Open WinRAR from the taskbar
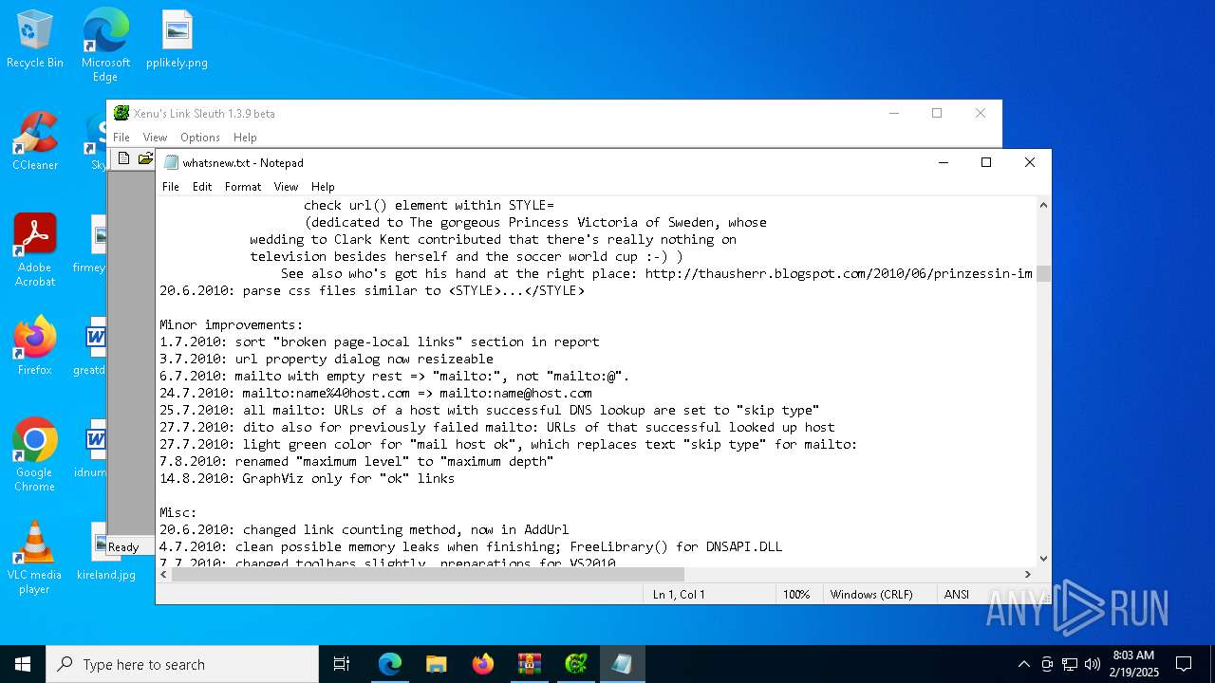The image size is (1215, 683). tap(529, 664)
